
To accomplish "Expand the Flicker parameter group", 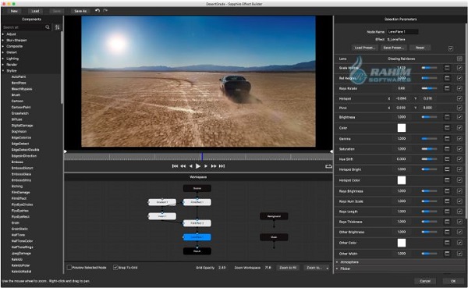I will 337,268.
